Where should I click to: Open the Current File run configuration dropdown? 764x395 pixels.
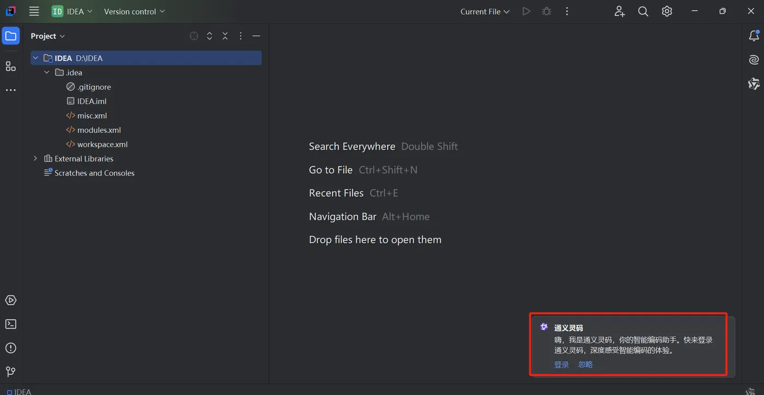click(485, 11)
